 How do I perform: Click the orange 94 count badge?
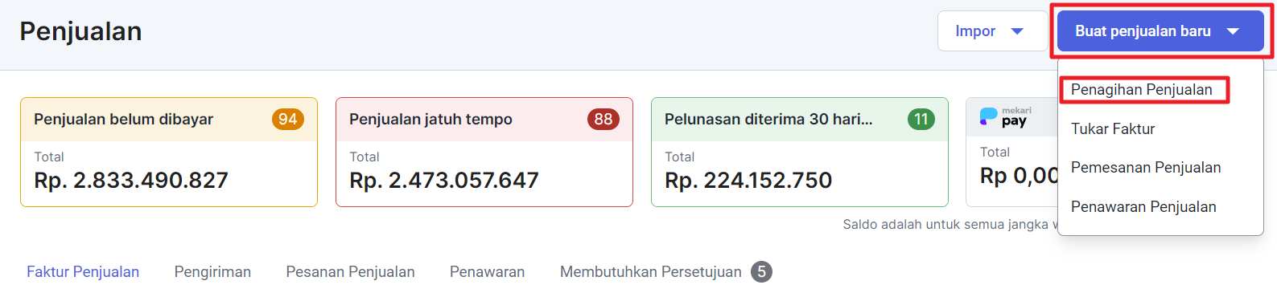click(288, 120)
